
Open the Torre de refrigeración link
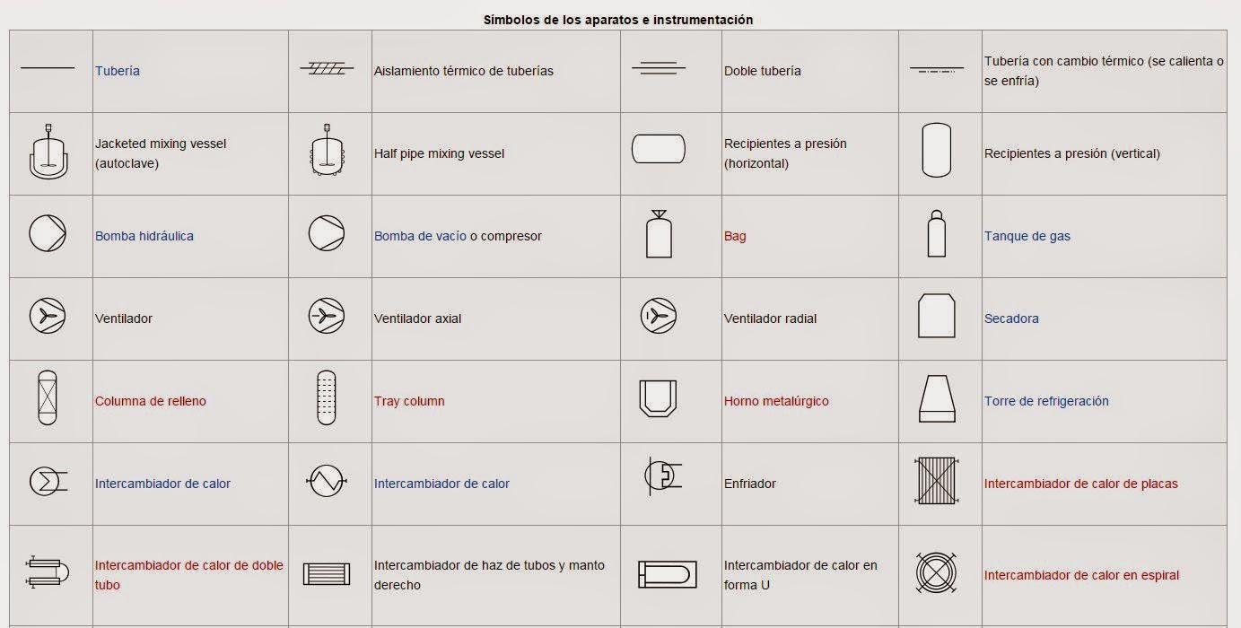click(1046, 401)
